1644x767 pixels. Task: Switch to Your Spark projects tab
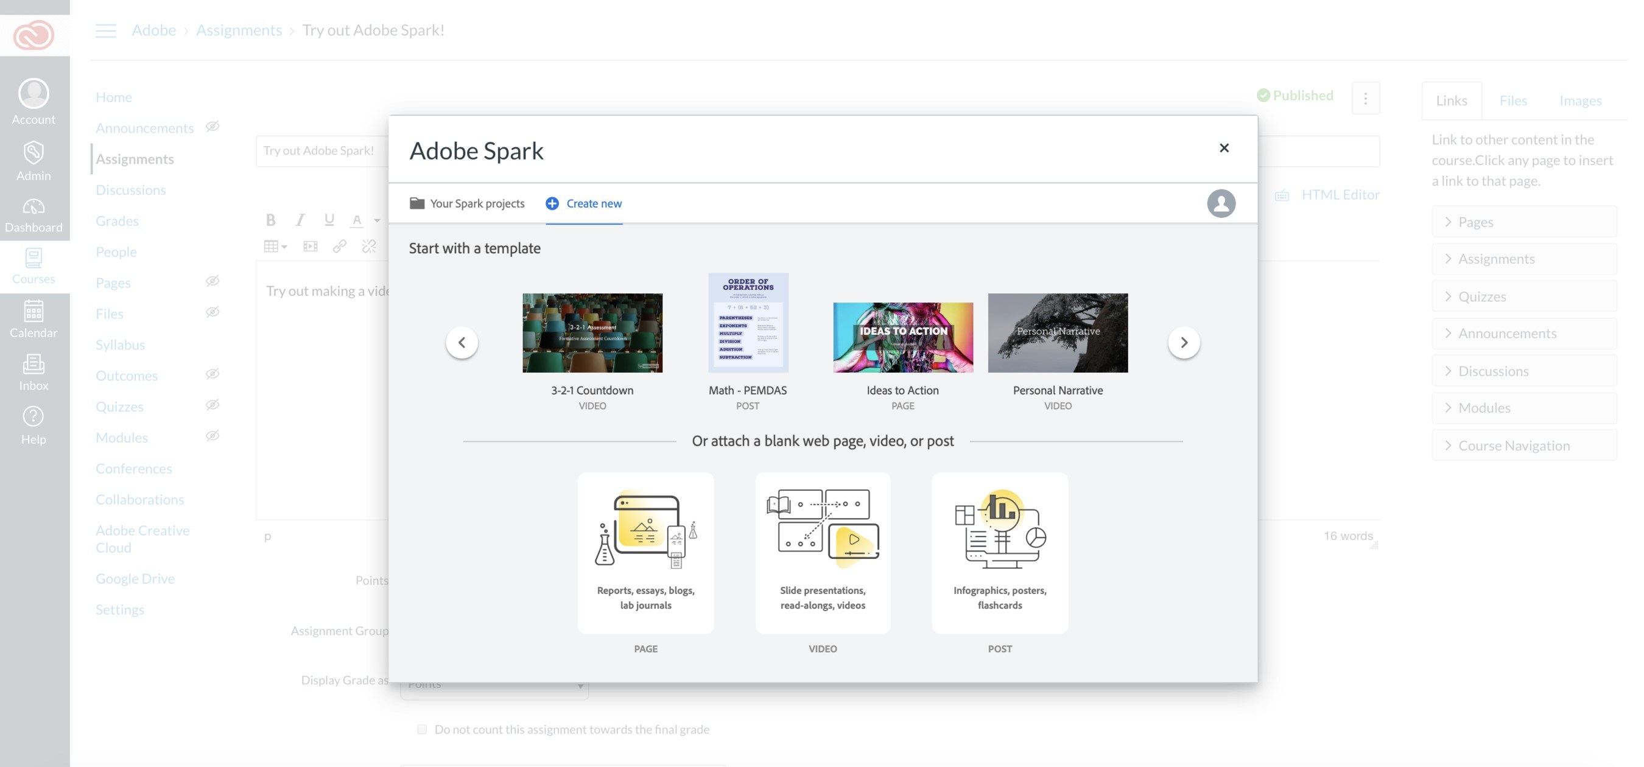click(467, 203)
